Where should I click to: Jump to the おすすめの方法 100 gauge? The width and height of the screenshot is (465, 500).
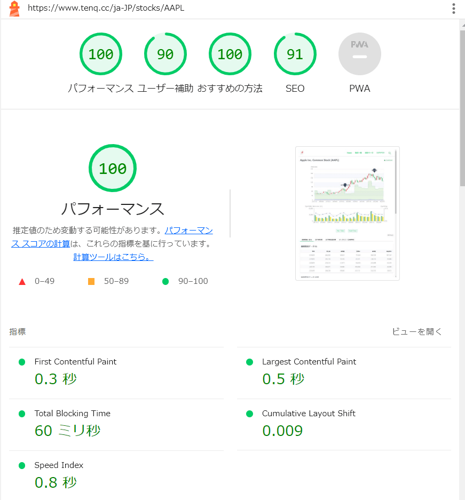pos(230,54)
